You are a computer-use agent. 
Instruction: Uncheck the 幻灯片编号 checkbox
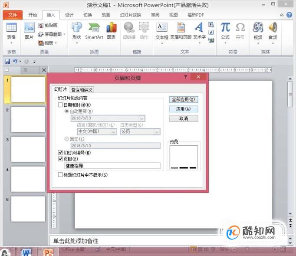coord(60,153)
